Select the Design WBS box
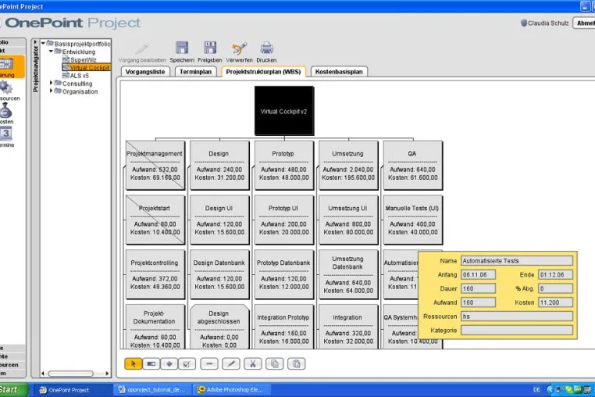The width and height of the screenshot is (595, 397). coord(219,165)
